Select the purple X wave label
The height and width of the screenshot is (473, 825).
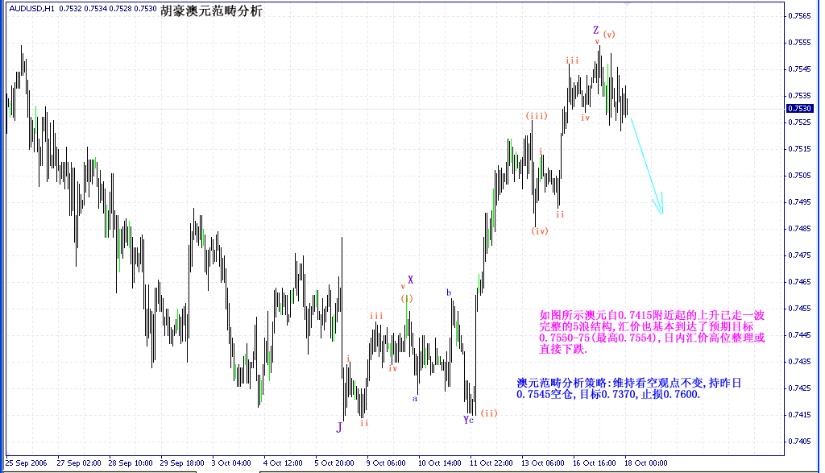(410, 280)
